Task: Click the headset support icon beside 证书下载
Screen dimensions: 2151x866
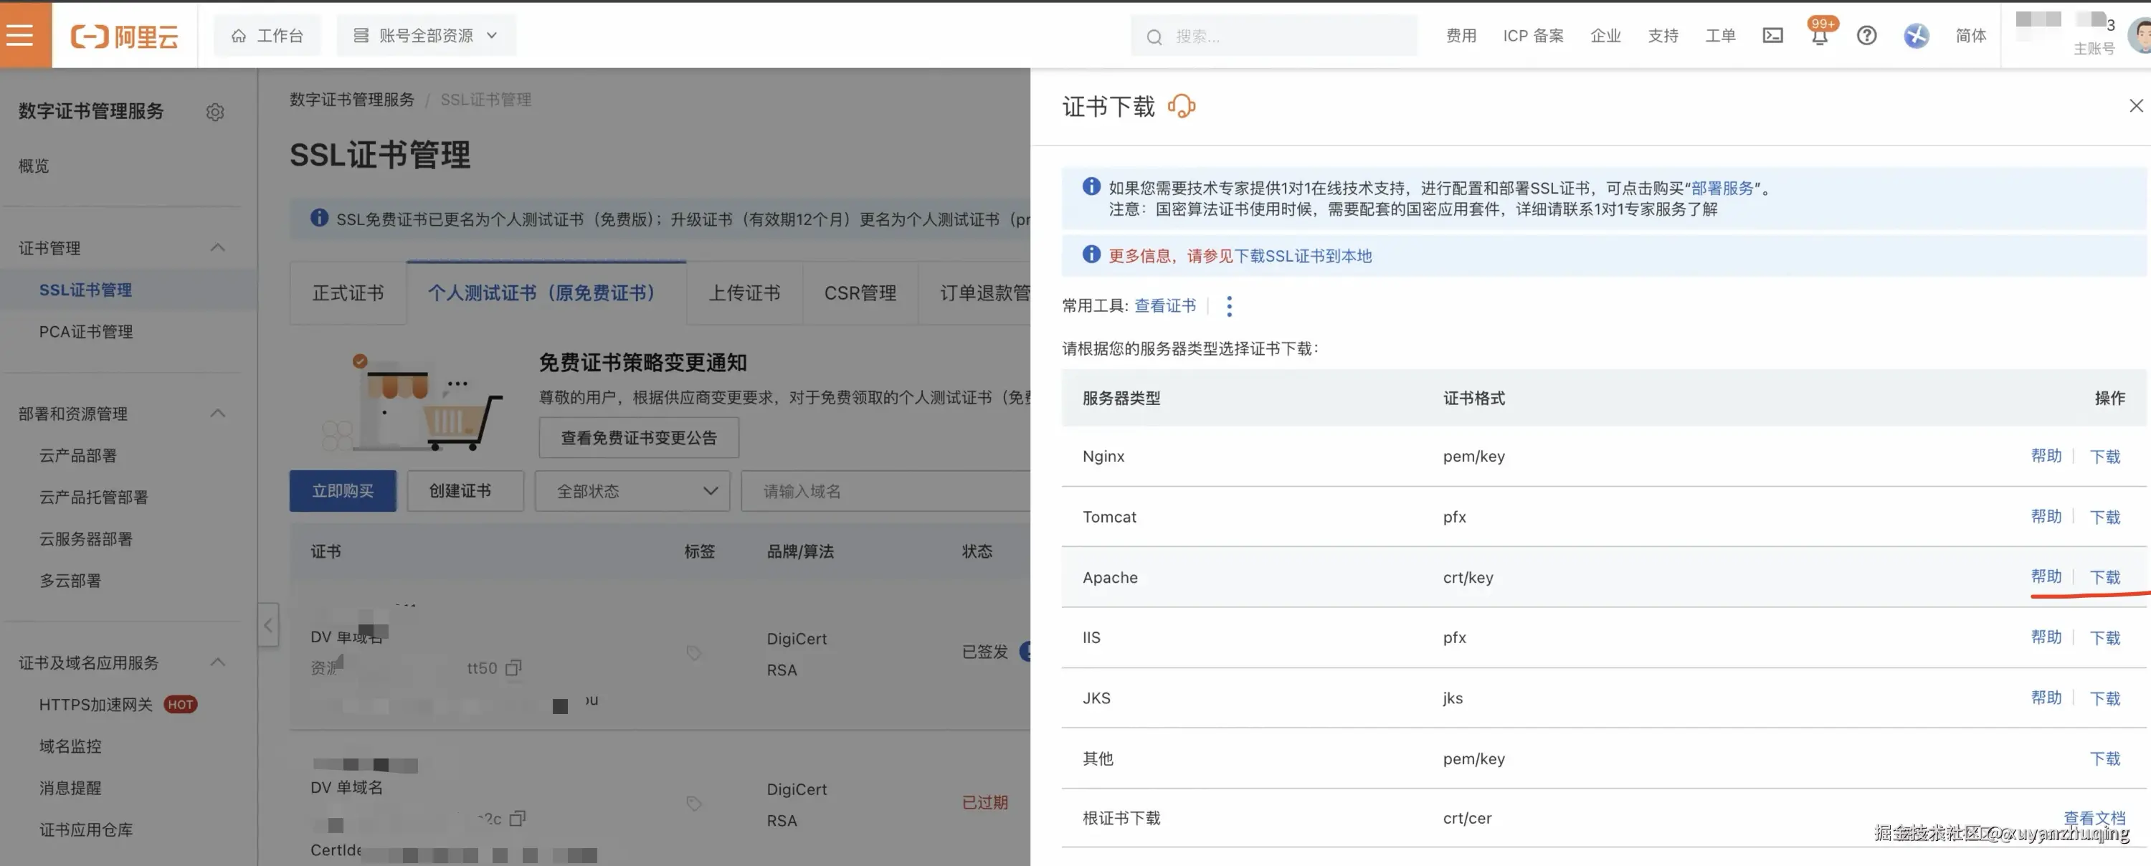Action: (x=1181, y=107)
